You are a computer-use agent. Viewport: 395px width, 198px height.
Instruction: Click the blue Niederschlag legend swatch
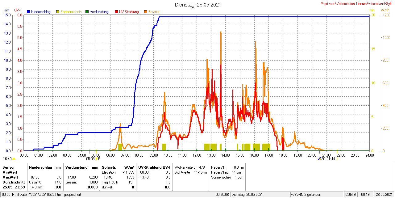coord(28,12)
